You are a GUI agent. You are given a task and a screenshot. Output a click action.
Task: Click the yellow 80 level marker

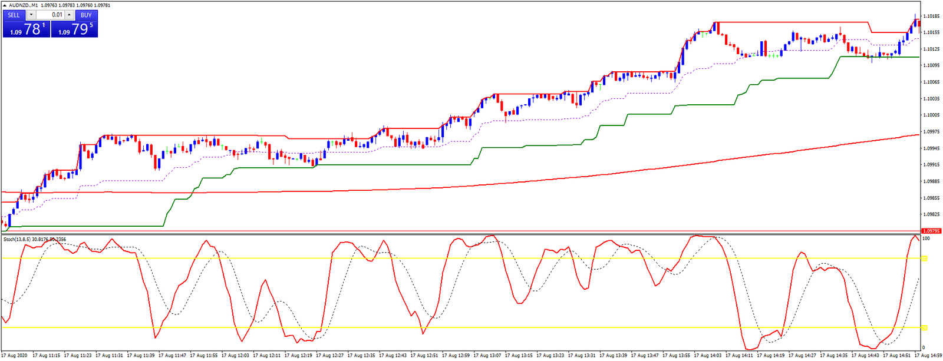coord(924,259)
